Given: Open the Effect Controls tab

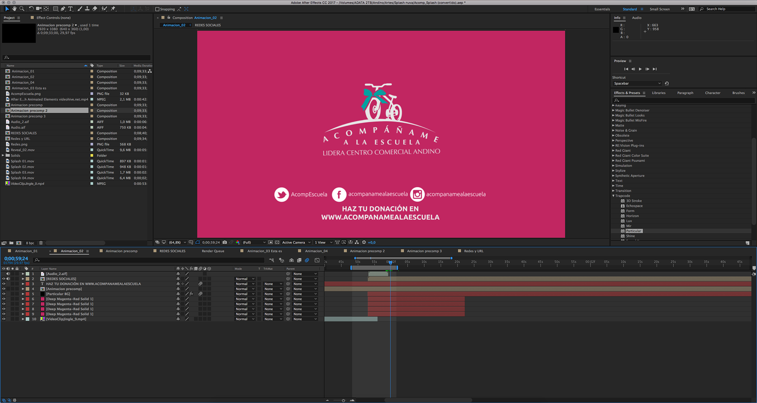Looking at the screenshot, I should [x=53, y=18].
